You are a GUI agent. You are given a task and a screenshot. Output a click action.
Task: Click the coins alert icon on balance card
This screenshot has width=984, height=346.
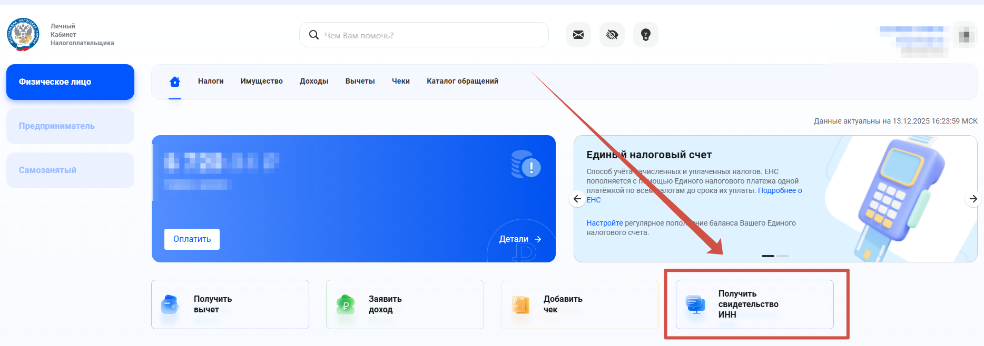click(x=526, y=165)
